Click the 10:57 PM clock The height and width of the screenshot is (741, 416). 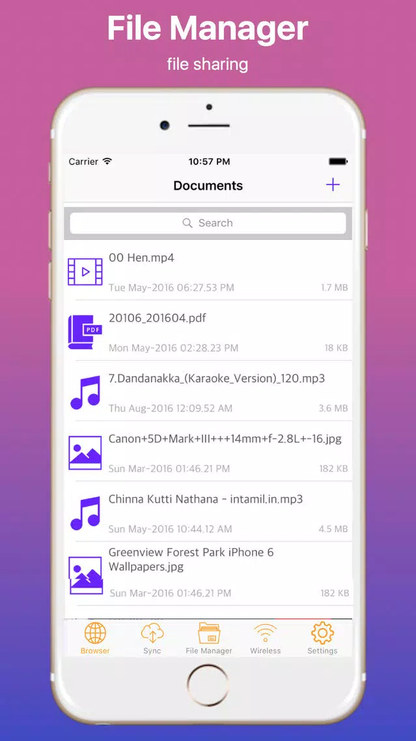tap(209, 162)
